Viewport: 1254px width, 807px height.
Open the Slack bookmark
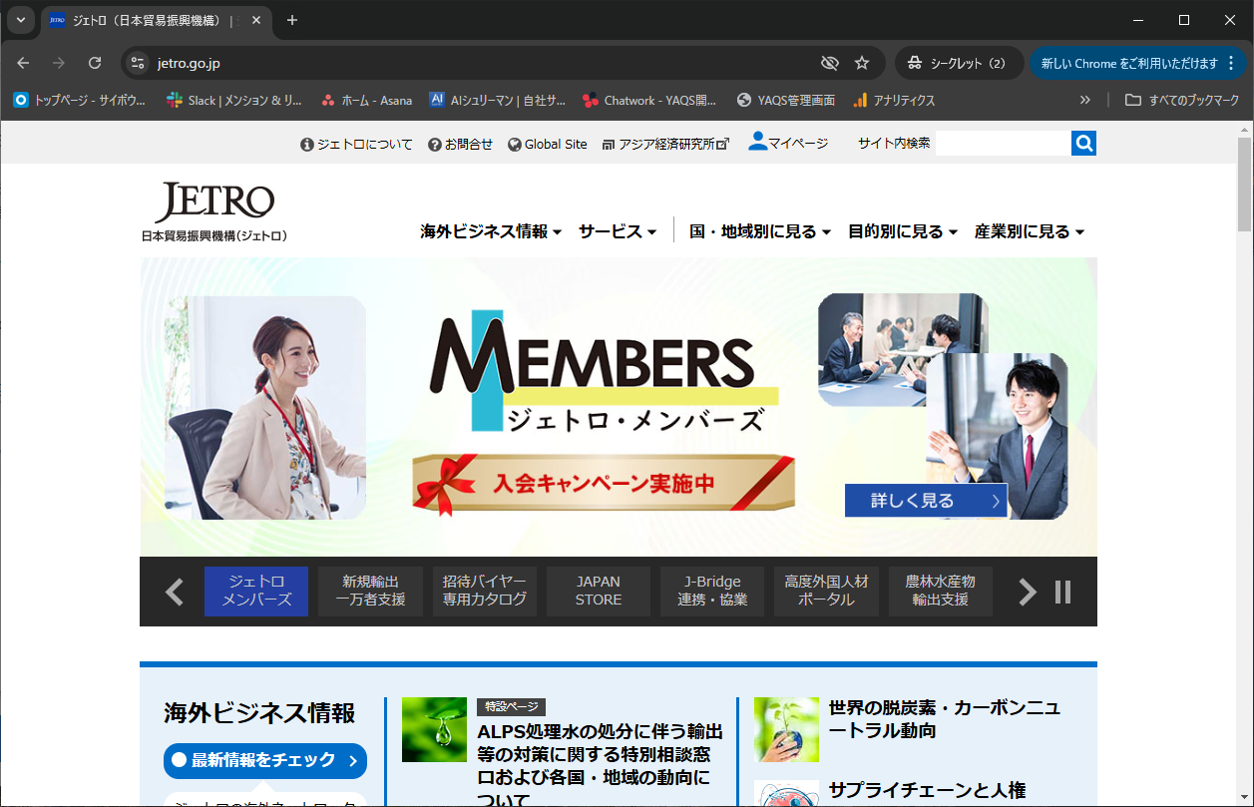234,100
